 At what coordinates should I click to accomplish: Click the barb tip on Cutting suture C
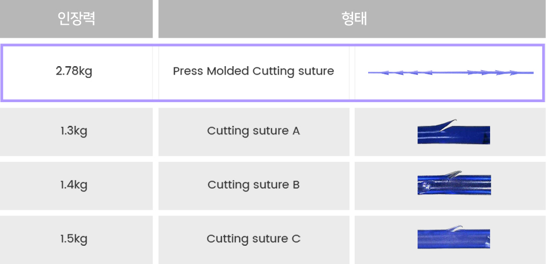(x=461, y=226)
